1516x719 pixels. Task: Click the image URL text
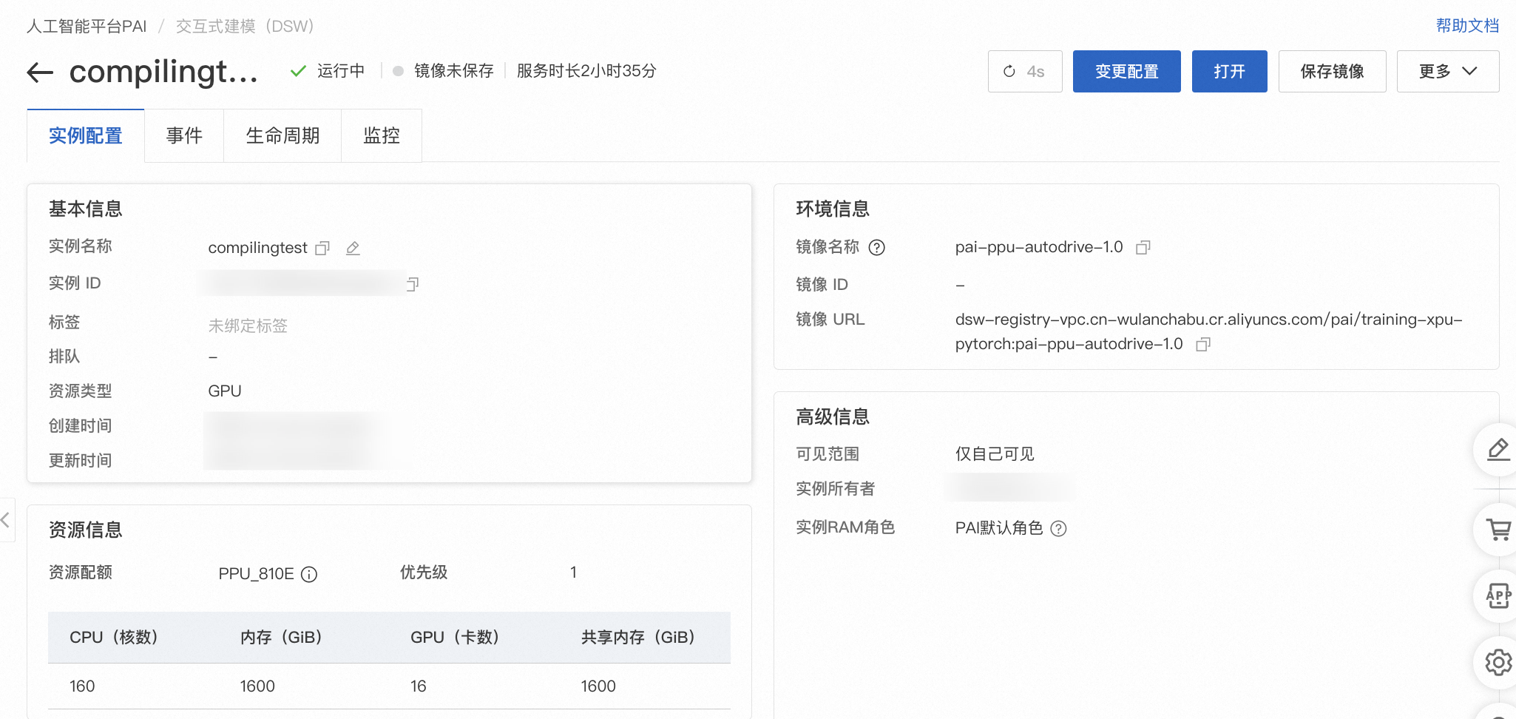click(1208, 332)
